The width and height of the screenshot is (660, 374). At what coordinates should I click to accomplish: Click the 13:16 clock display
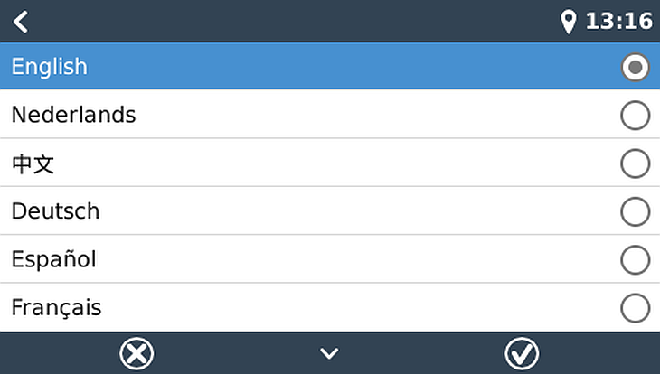[x=619, y=21]
